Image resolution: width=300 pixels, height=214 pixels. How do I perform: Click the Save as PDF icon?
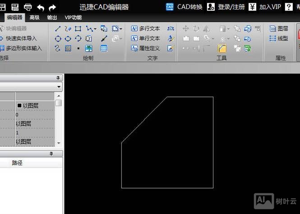15,7
